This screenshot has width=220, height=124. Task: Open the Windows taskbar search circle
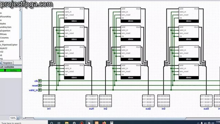tap(52, 123)
